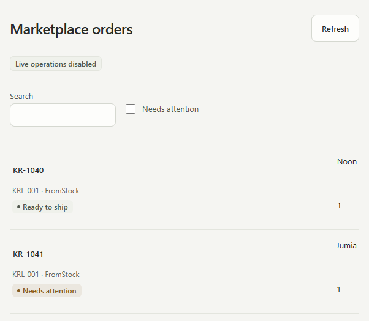
Task: Click the Jumia marketplace label
Action: [346, 246]
